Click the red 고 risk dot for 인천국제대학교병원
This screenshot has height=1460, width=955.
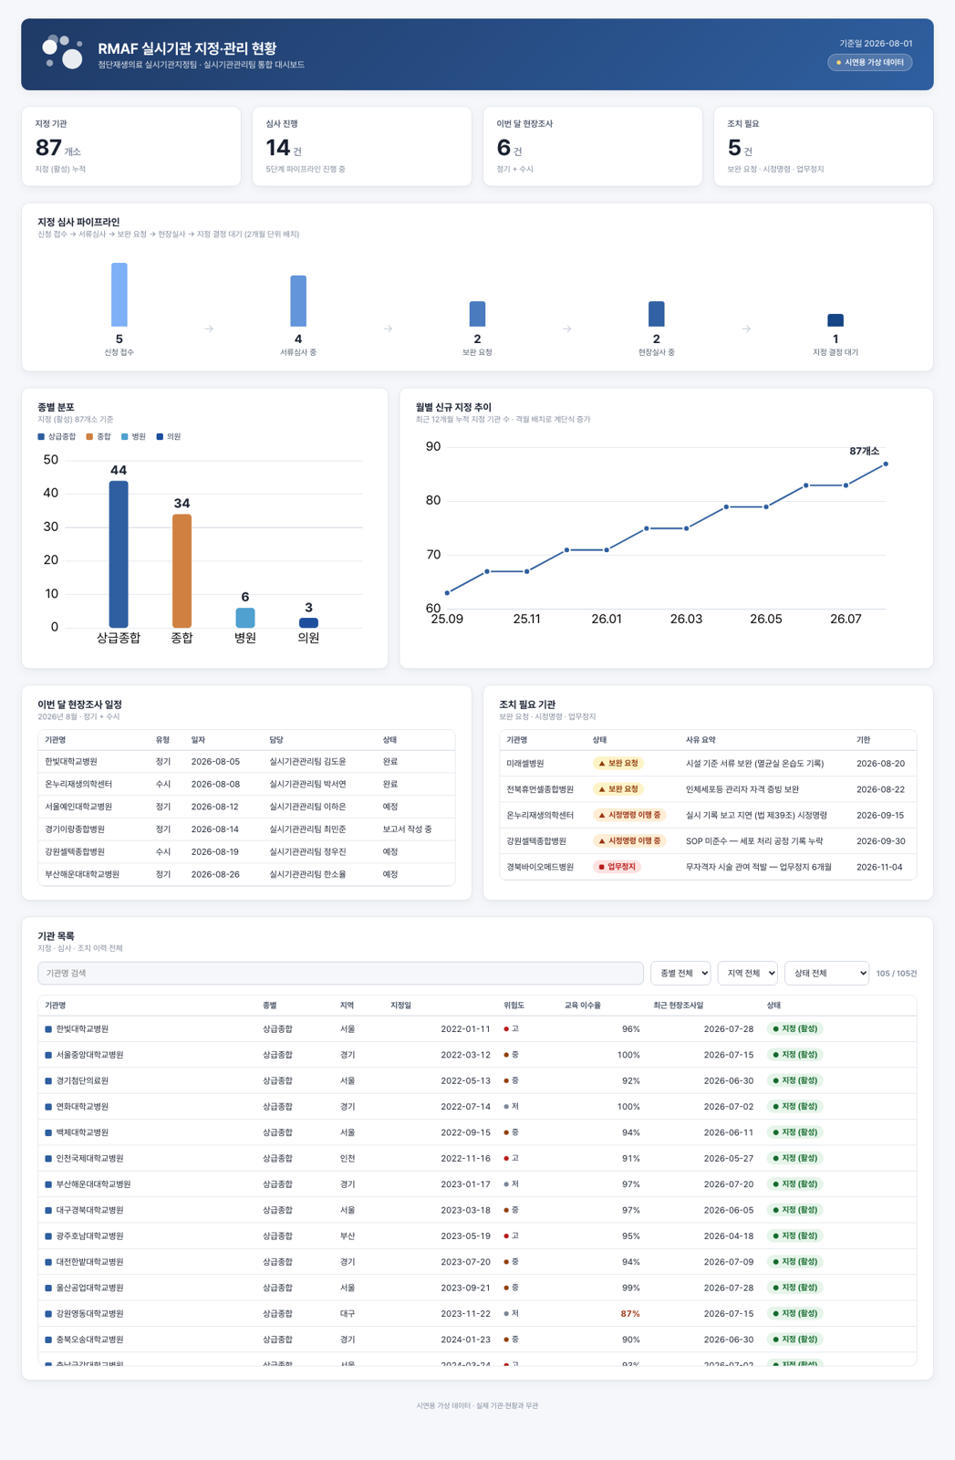pos(506,1159)
